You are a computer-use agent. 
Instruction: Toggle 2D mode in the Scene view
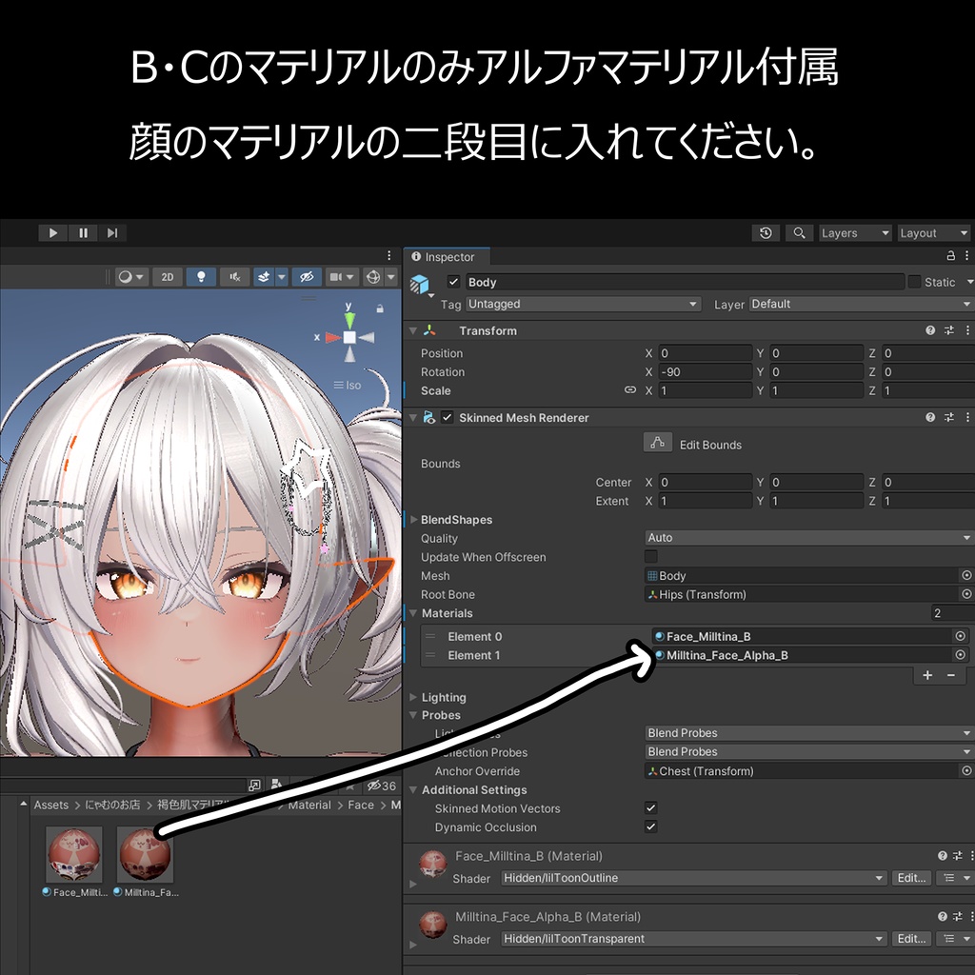pyautogui.click(x=167, y=277)
